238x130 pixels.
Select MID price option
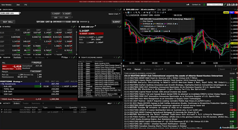click(x=61, y=17)
